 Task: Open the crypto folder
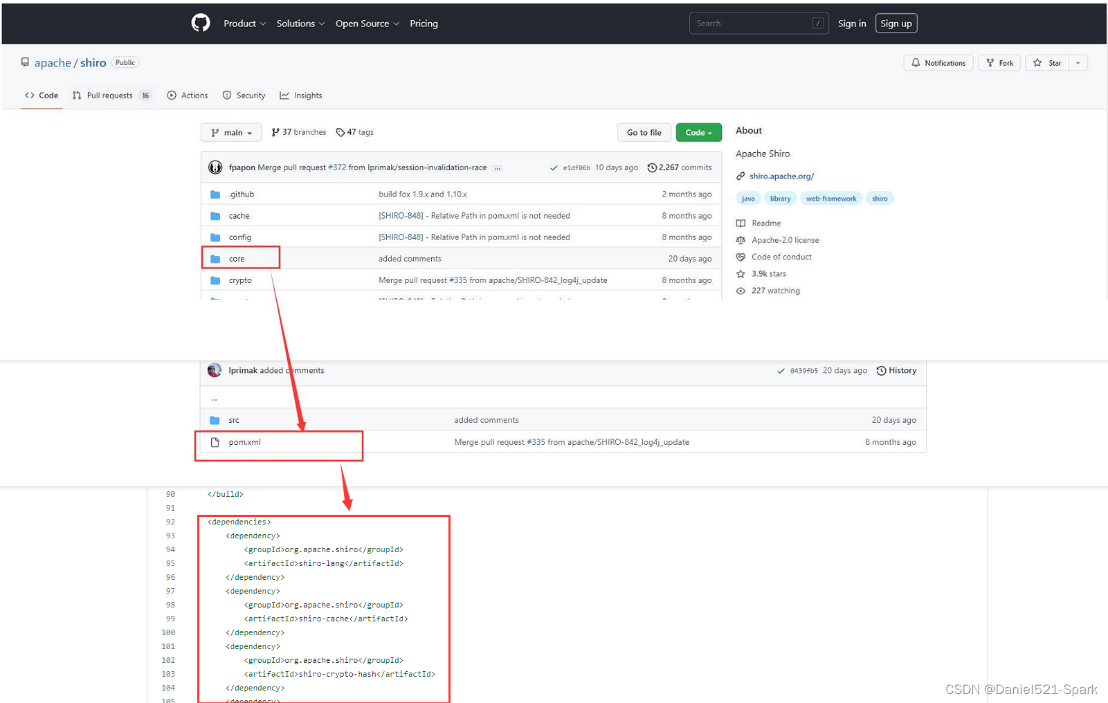tap(240, 280)
